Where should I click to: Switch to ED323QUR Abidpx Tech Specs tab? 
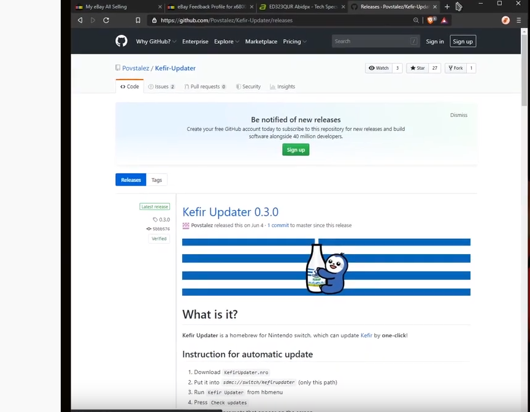302,7
